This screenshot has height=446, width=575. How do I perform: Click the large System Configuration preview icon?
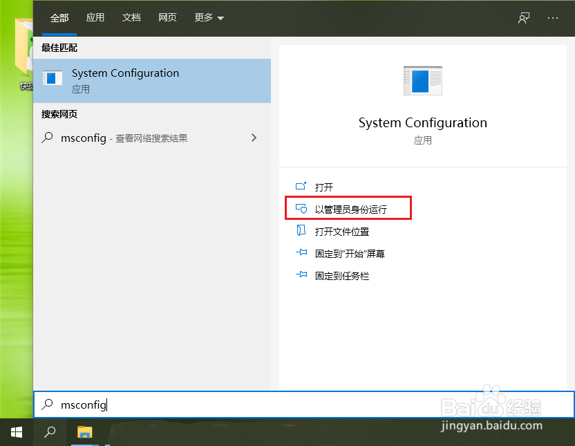click(422, 80)
